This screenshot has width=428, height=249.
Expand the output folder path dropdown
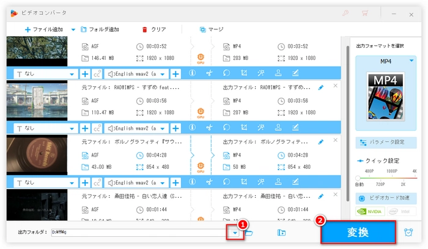[x=234, y=232]
